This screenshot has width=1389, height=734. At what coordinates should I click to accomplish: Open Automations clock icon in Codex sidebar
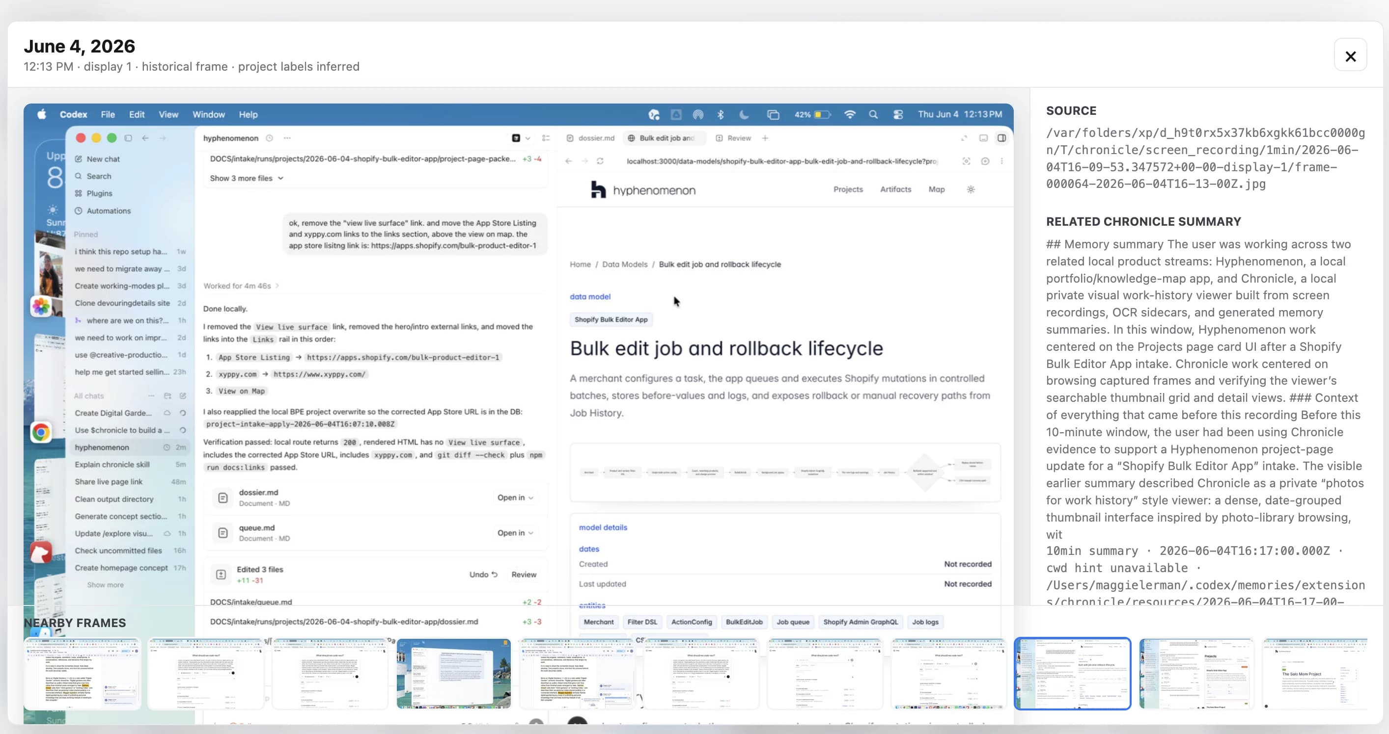79,210
